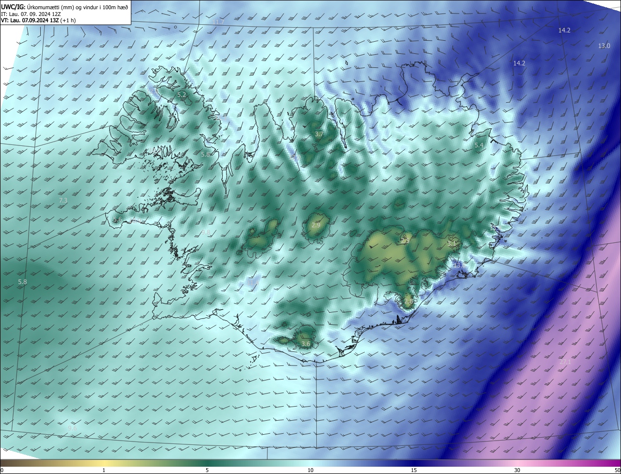Click the 13.0 value label on the map
The image size is (621, 474).
[604, 46]
